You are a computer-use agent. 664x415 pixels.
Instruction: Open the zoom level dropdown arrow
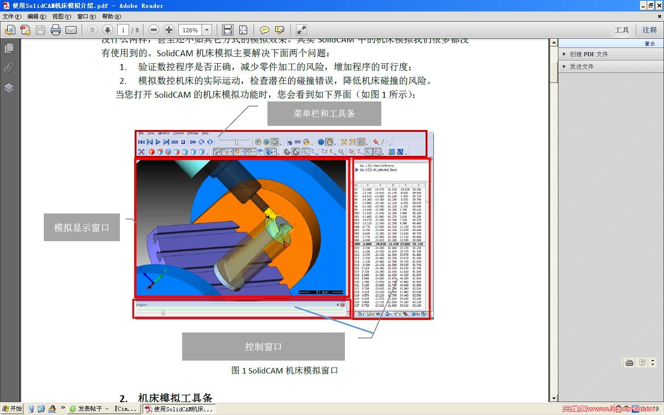click(207, 30)
